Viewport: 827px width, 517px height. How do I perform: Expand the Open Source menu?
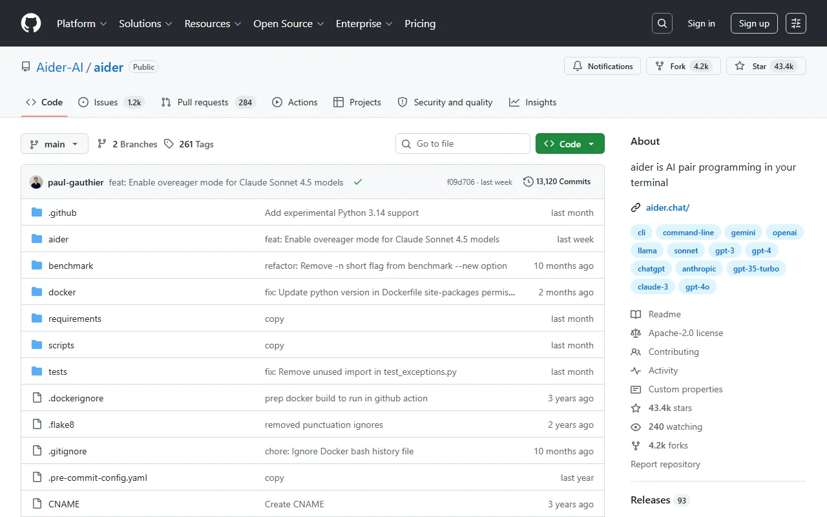288,23
